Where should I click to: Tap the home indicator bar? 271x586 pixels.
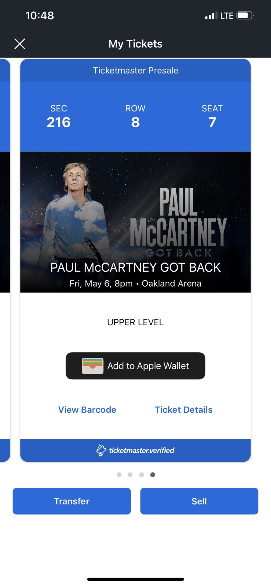coord(135,579)
